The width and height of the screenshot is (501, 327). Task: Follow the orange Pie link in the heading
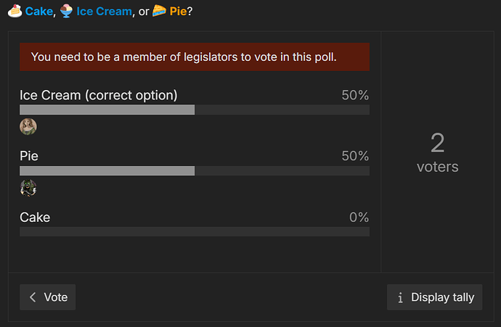(x=179, y=12)
